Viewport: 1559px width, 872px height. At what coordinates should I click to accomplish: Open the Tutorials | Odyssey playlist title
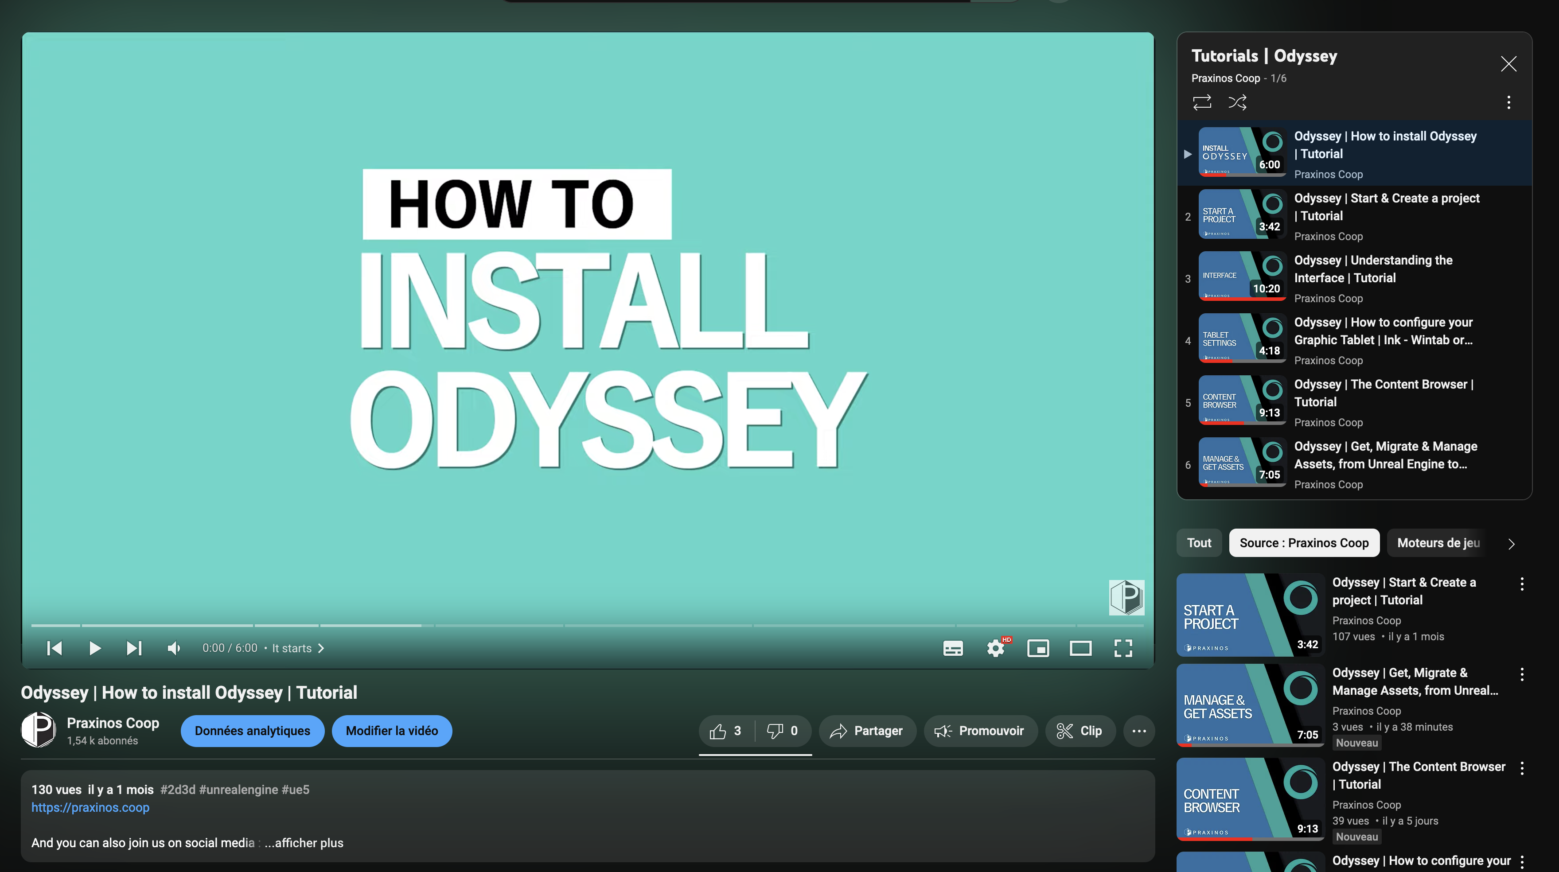click(x=1264, y=56)
